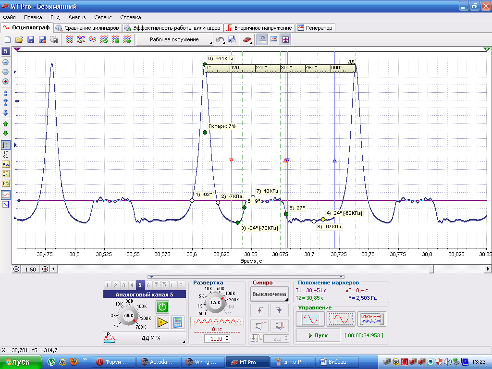492x369 pixels.
Task: Toggle the sine wave oscilloscope mode button
Action: pyautogui.click(x=310, y=319)
